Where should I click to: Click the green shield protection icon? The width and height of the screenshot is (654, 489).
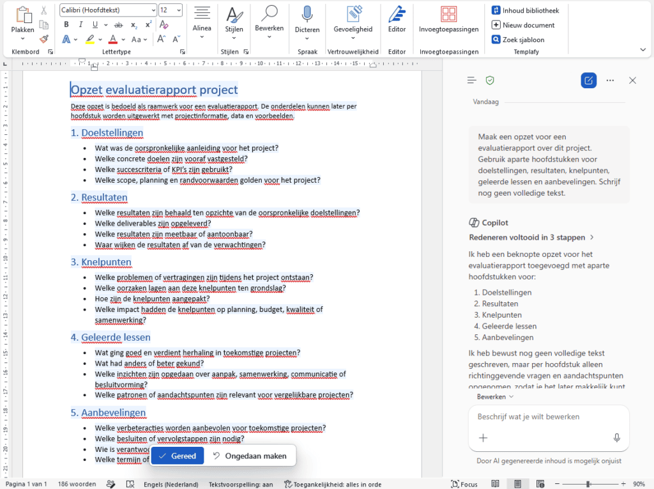490,80
